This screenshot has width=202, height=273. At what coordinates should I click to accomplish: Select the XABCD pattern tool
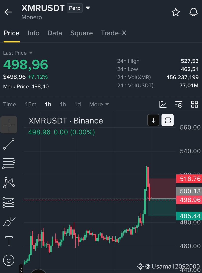(9, 183)
